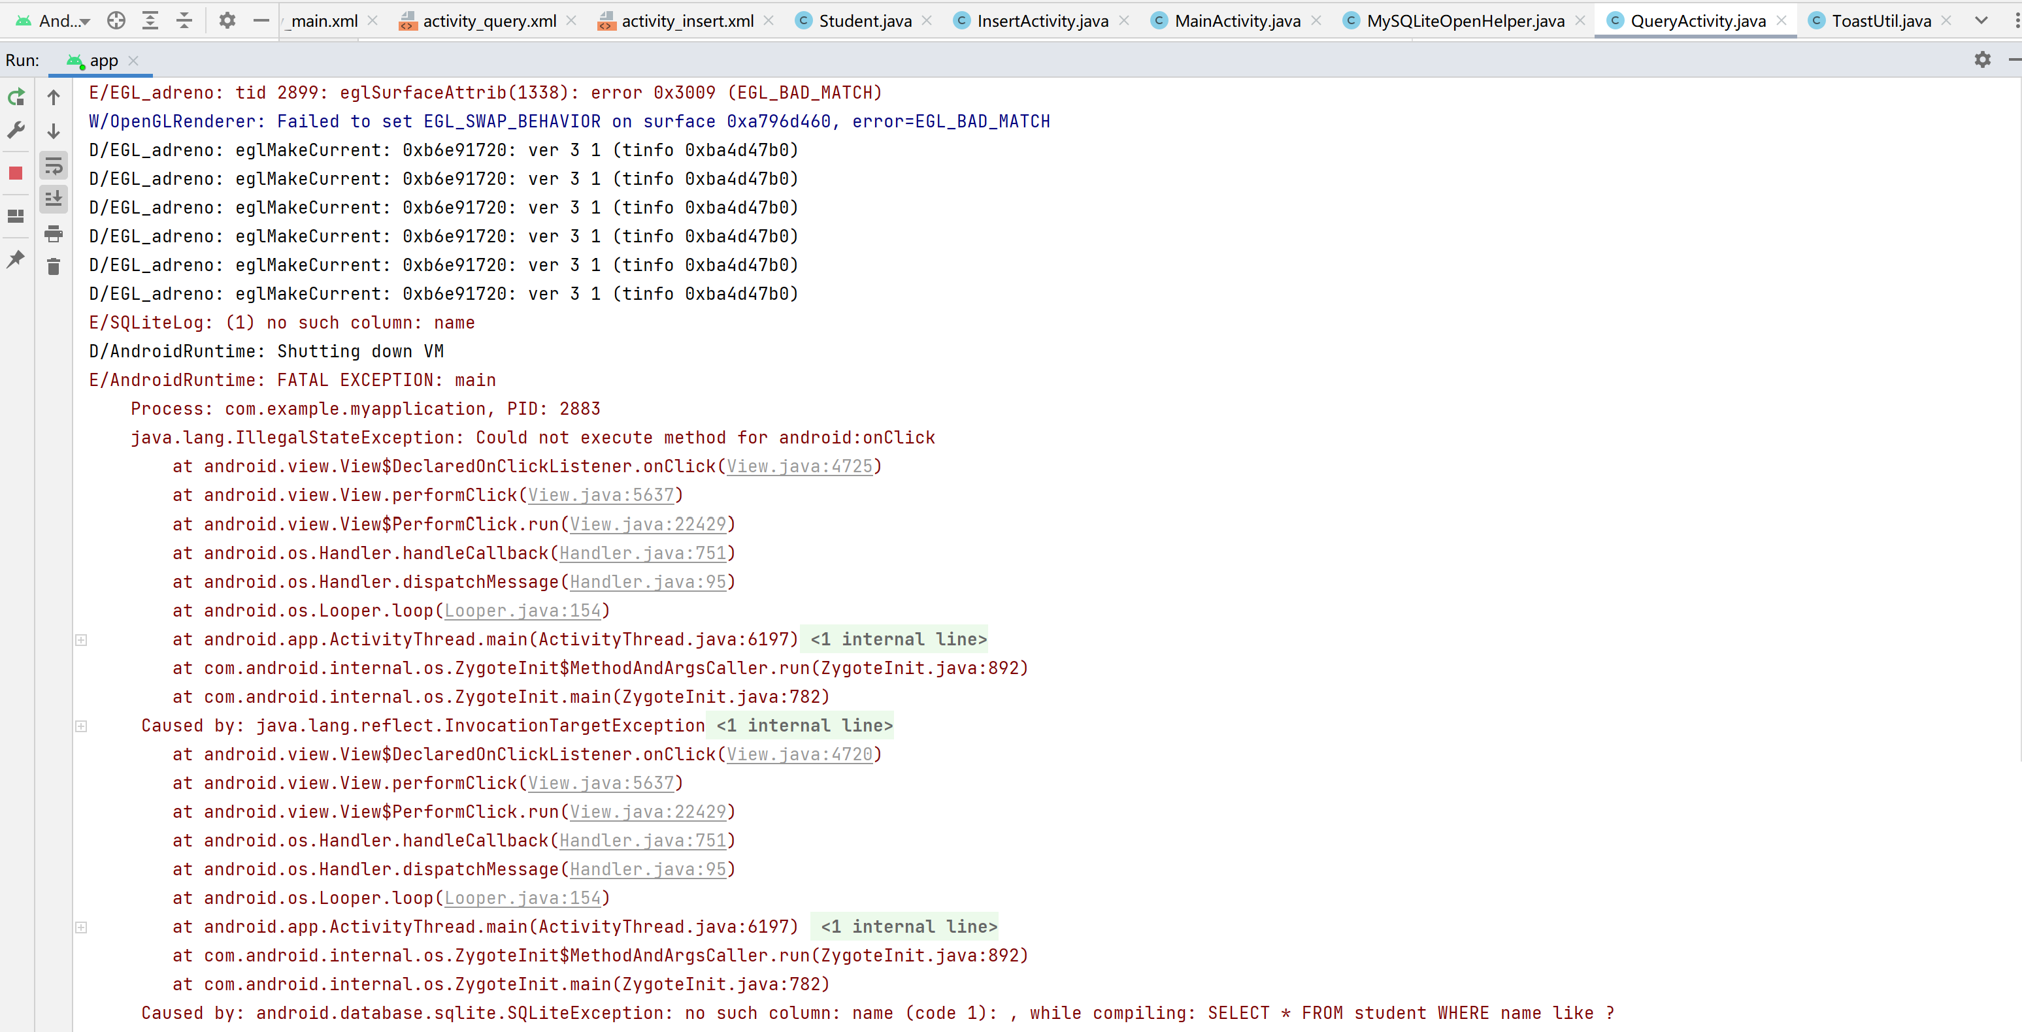Viewport: 2022px width, 1032px height.
Task: Toggle soft-wrap for console output
Action: [54, 166]
